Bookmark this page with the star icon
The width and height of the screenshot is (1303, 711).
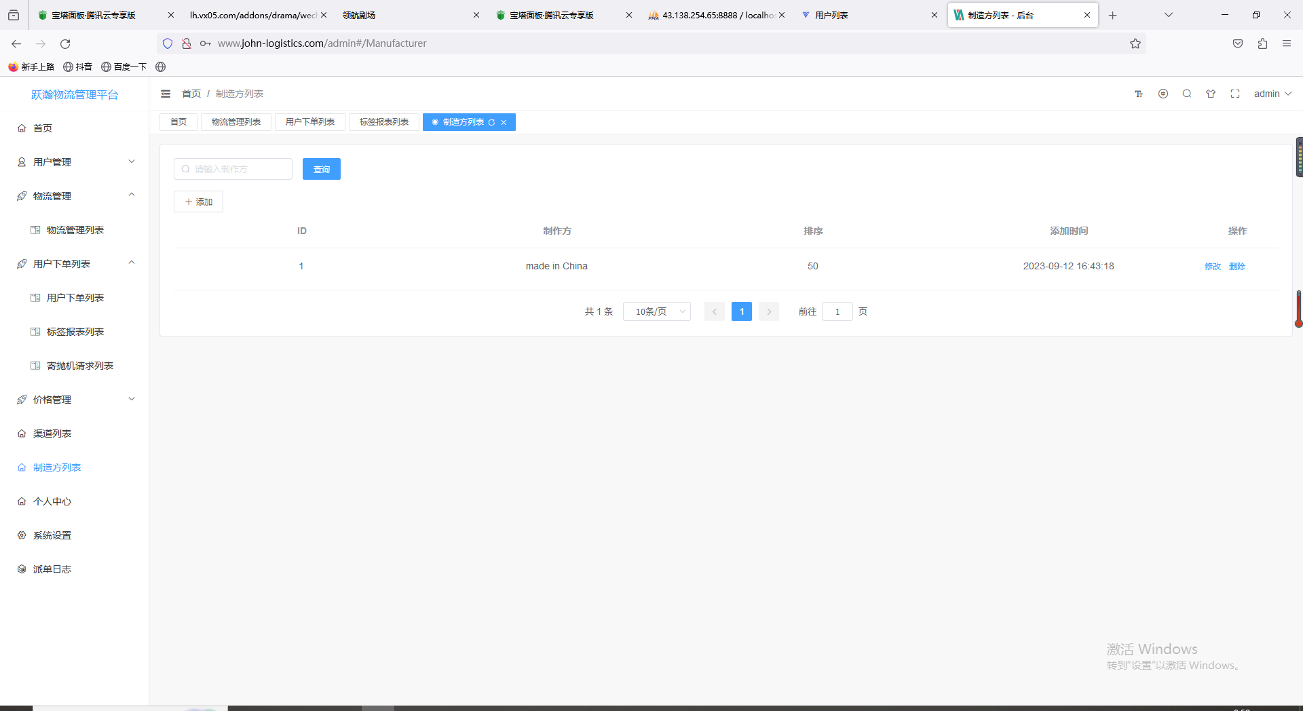(1135, 43)
